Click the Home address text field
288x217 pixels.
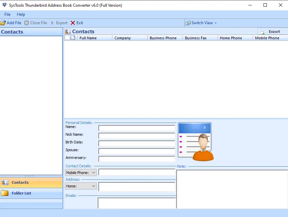pyautogui.click(x=137, y=187)
